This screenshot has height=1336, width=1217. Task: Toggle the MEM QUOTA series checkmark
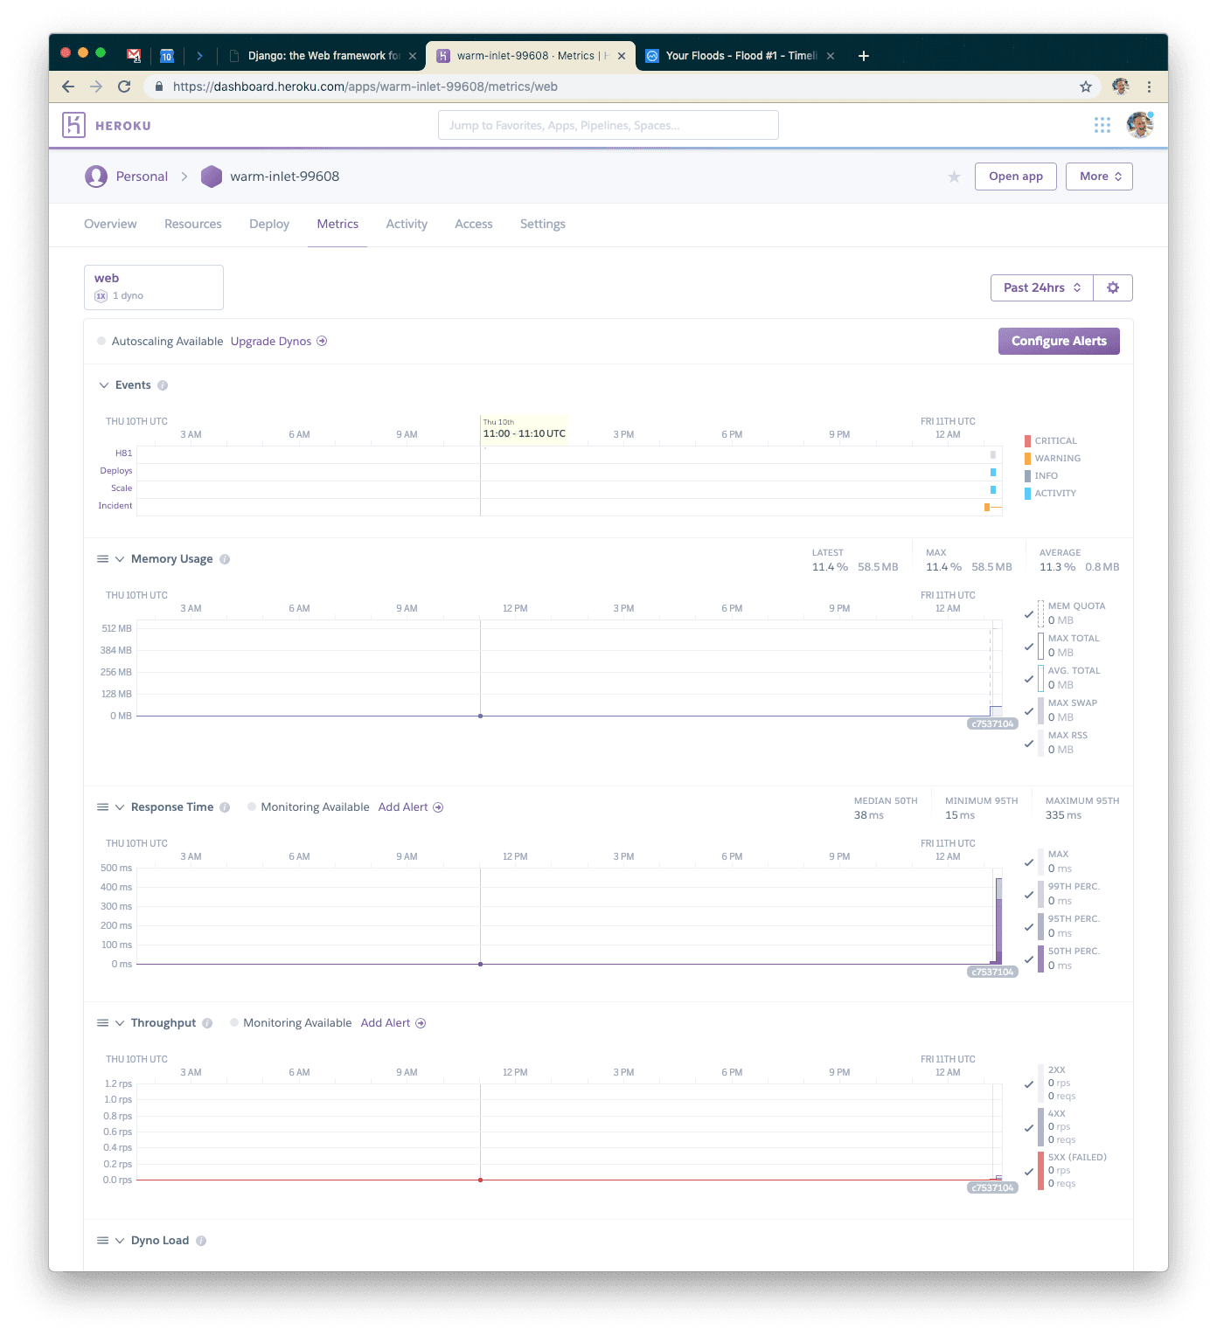pos(1029,614)
